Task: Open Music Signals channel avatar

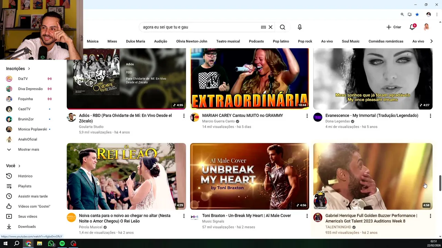Action: point(195,217)
